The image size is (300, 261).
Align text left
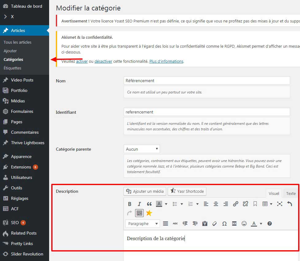(206, 204)
